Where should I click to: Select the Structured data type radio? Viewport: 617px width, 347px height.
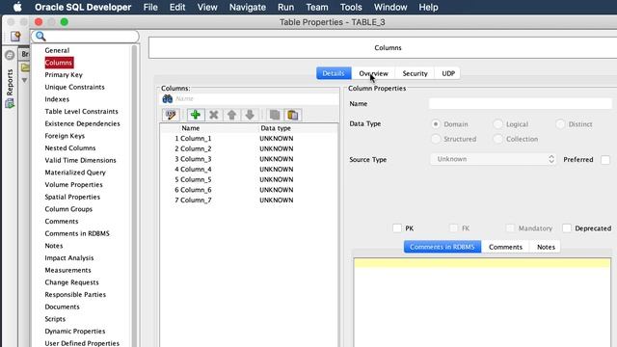pos(436,139)
